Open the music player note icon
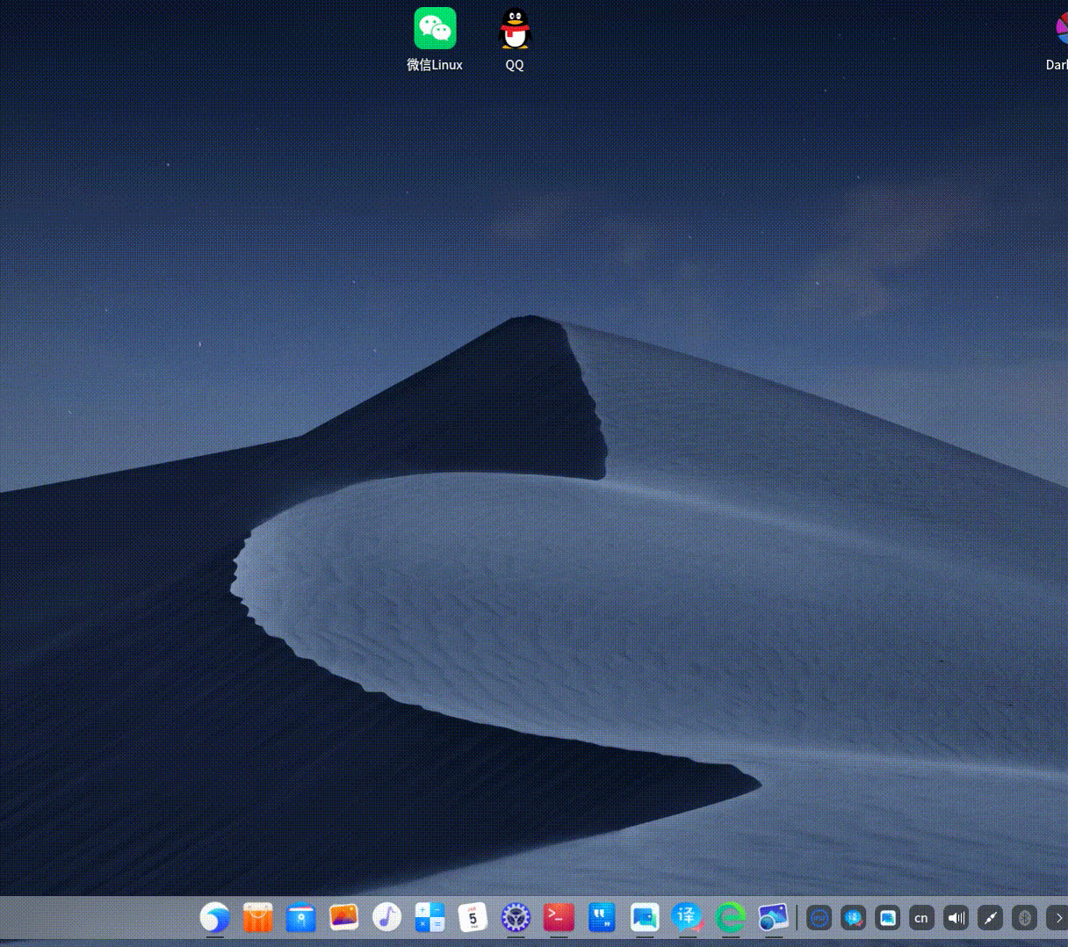This screenshot has width=1068, height=947. tap(386, 918)
